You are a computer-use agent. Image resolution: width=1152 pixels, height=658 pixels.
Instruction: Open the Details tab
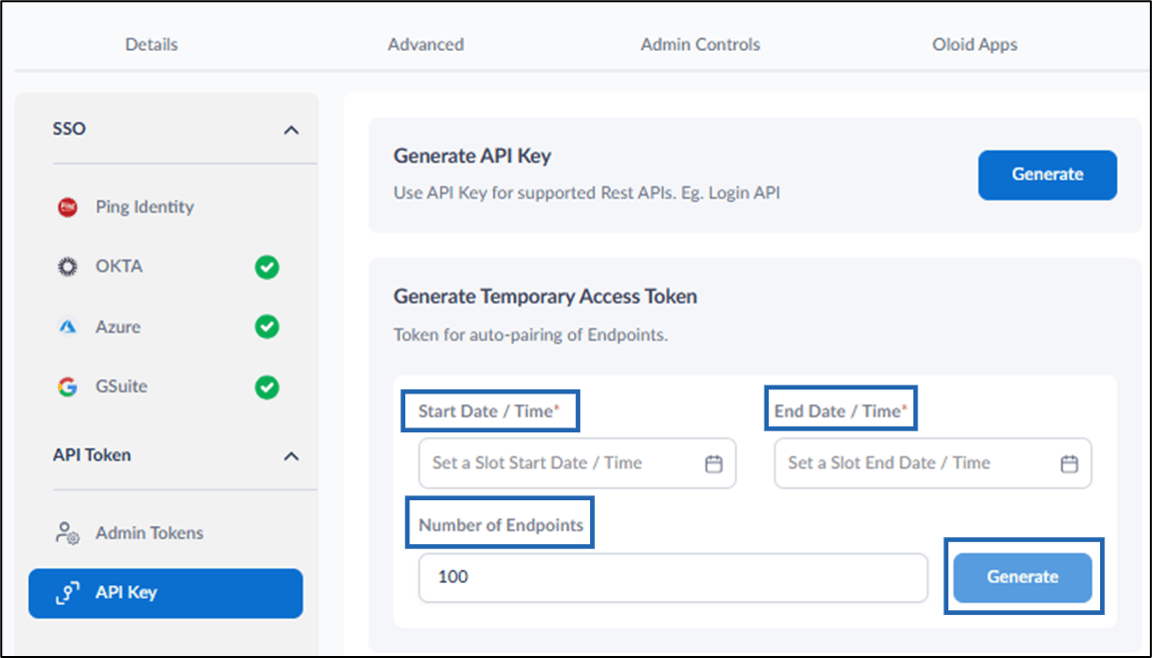tap(152, 44)
